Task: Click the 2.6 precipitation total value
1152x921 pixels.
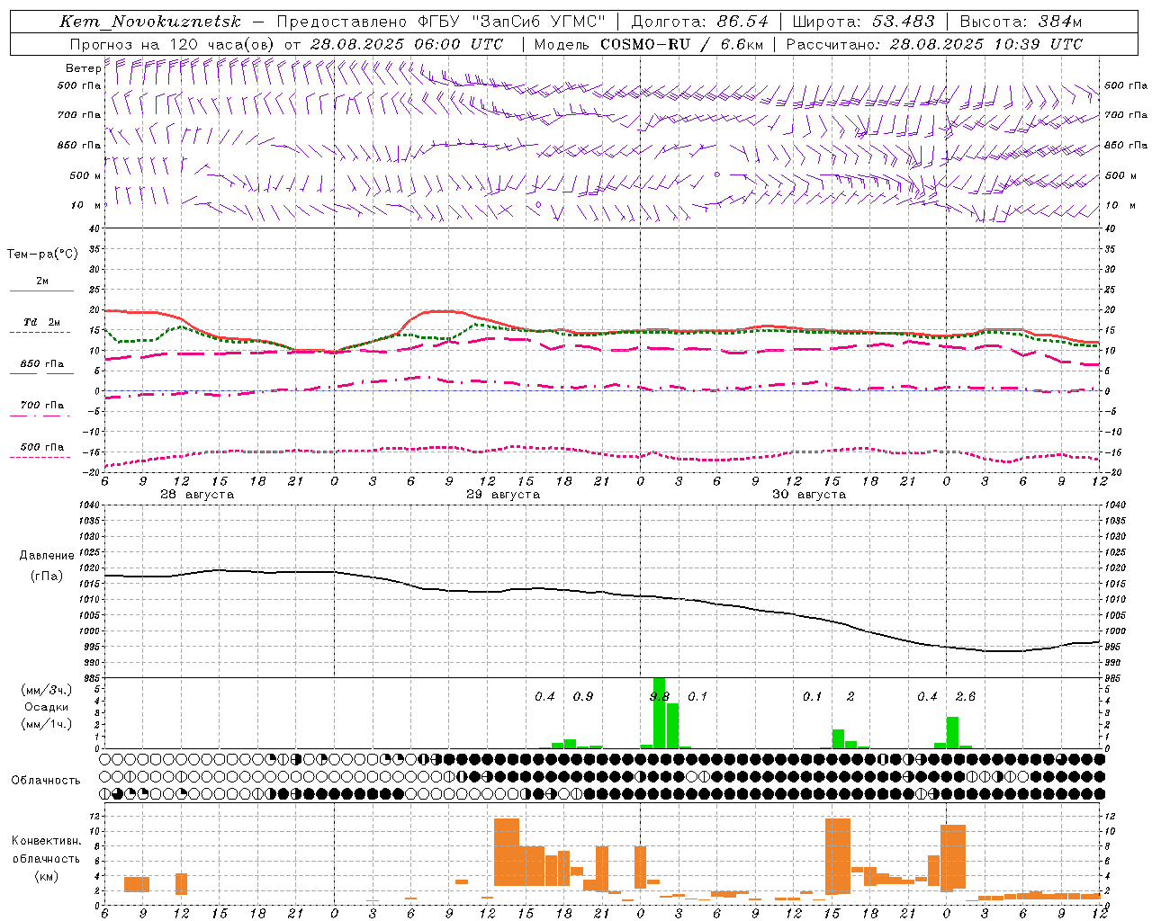Action: [x=966, y=697]
